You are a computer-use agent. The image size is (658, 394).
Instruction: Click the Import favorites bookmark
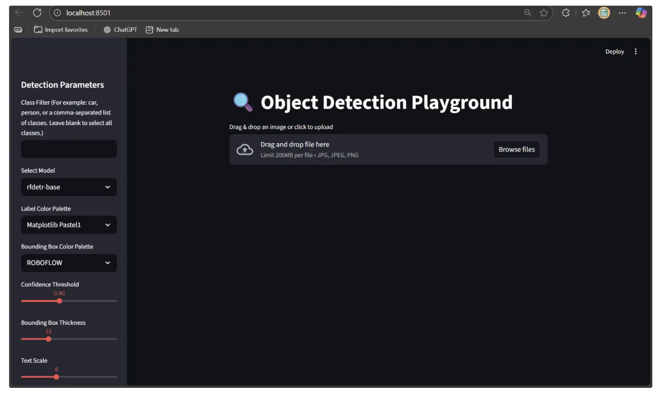coord(61,29)
